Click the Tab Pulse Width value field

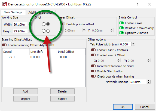click(126, 44)
